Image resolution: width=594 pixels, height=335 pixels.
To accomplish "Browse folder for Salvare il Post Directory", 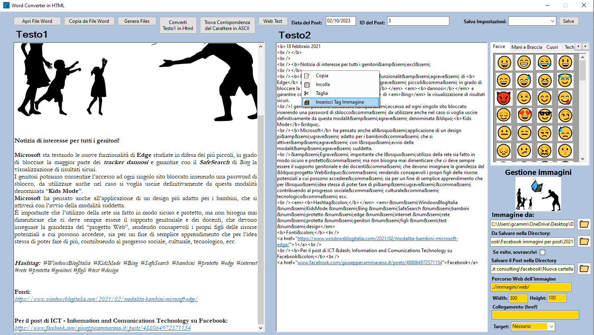I will pos(584,269).
